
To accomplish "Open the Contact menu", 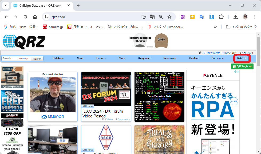I will click(x=194, y=58).
